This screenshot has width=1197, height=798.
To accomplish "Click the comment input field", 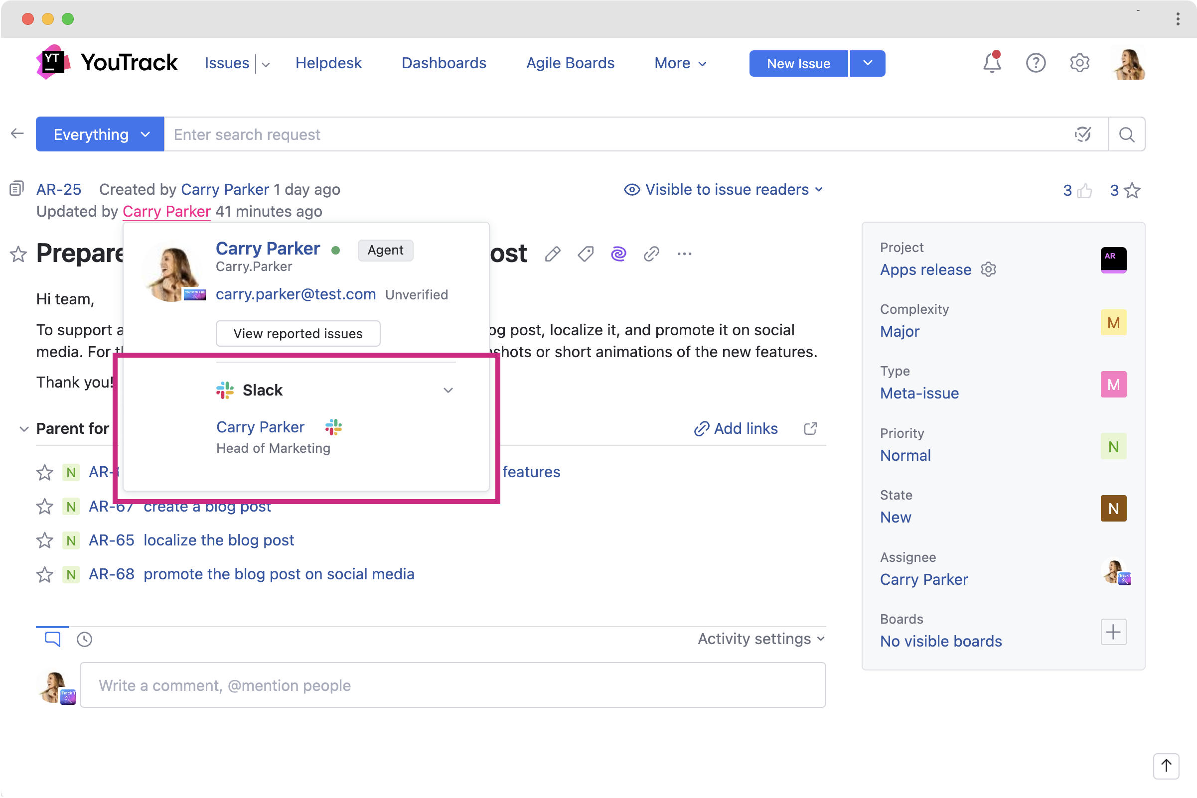I will point(452,685).
